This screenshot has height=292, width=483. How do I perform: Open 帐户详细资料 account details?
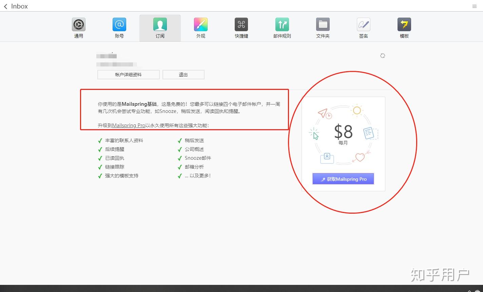[129, 75]
